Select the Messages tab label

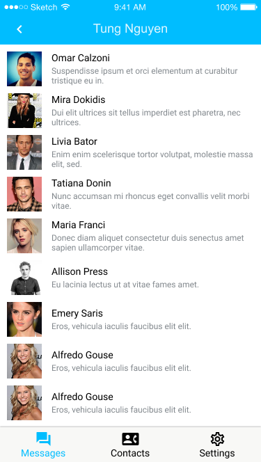[x=43, y=453]
